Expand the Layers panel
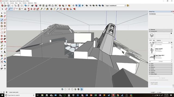This screenshot has width=174, height=97. (x=160, y=65)
